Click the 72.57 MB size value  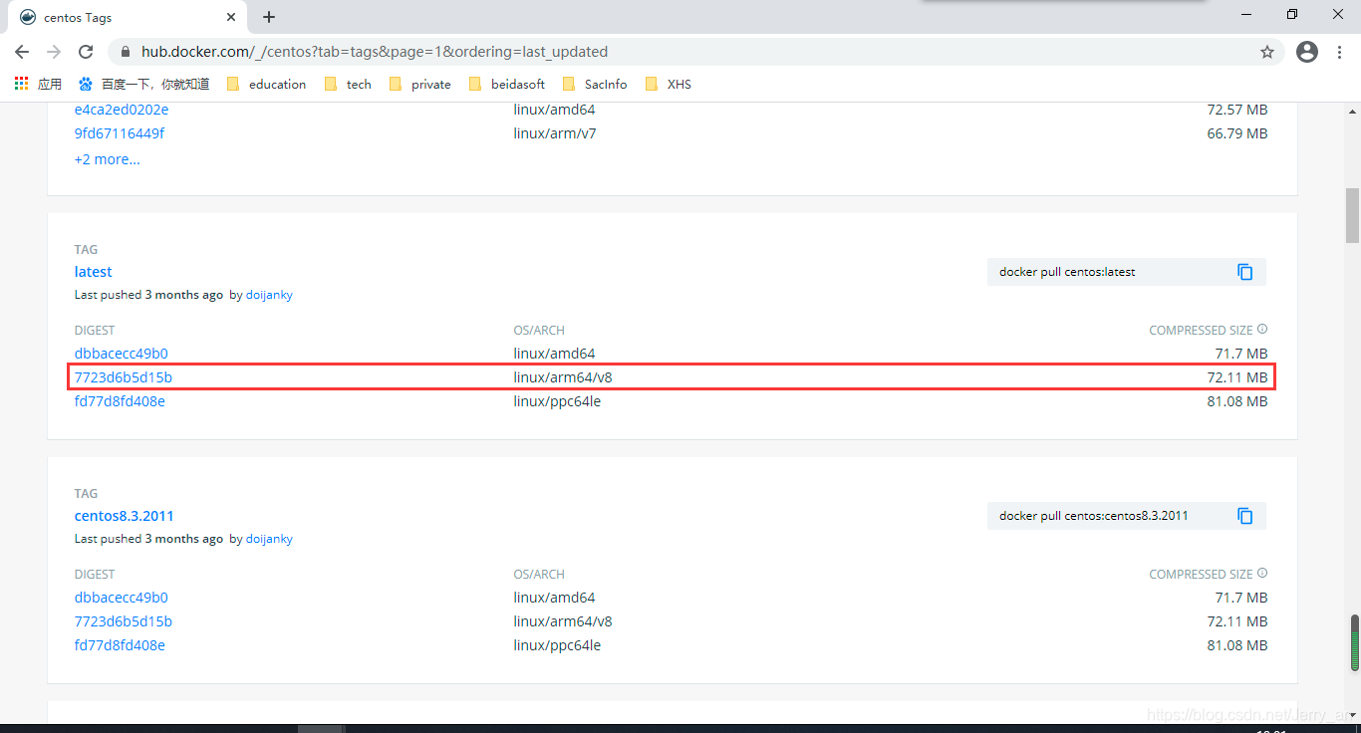[x=1237, y=110]
